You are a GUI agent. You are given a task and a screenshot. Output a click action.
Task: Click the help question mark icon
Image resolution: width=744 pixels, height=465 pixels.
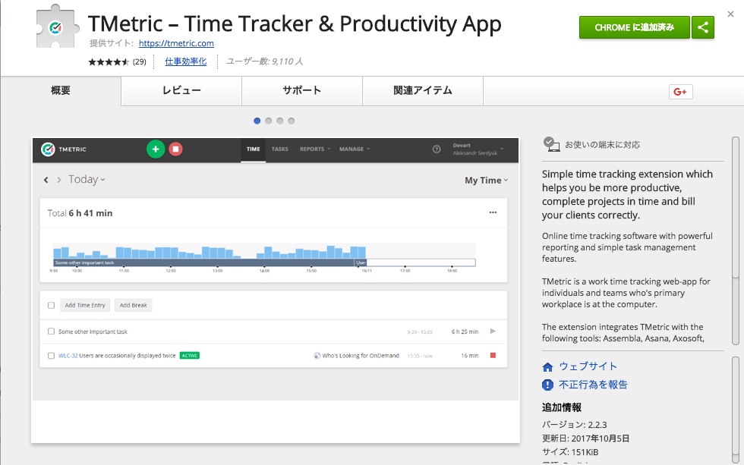pos(437,149)
